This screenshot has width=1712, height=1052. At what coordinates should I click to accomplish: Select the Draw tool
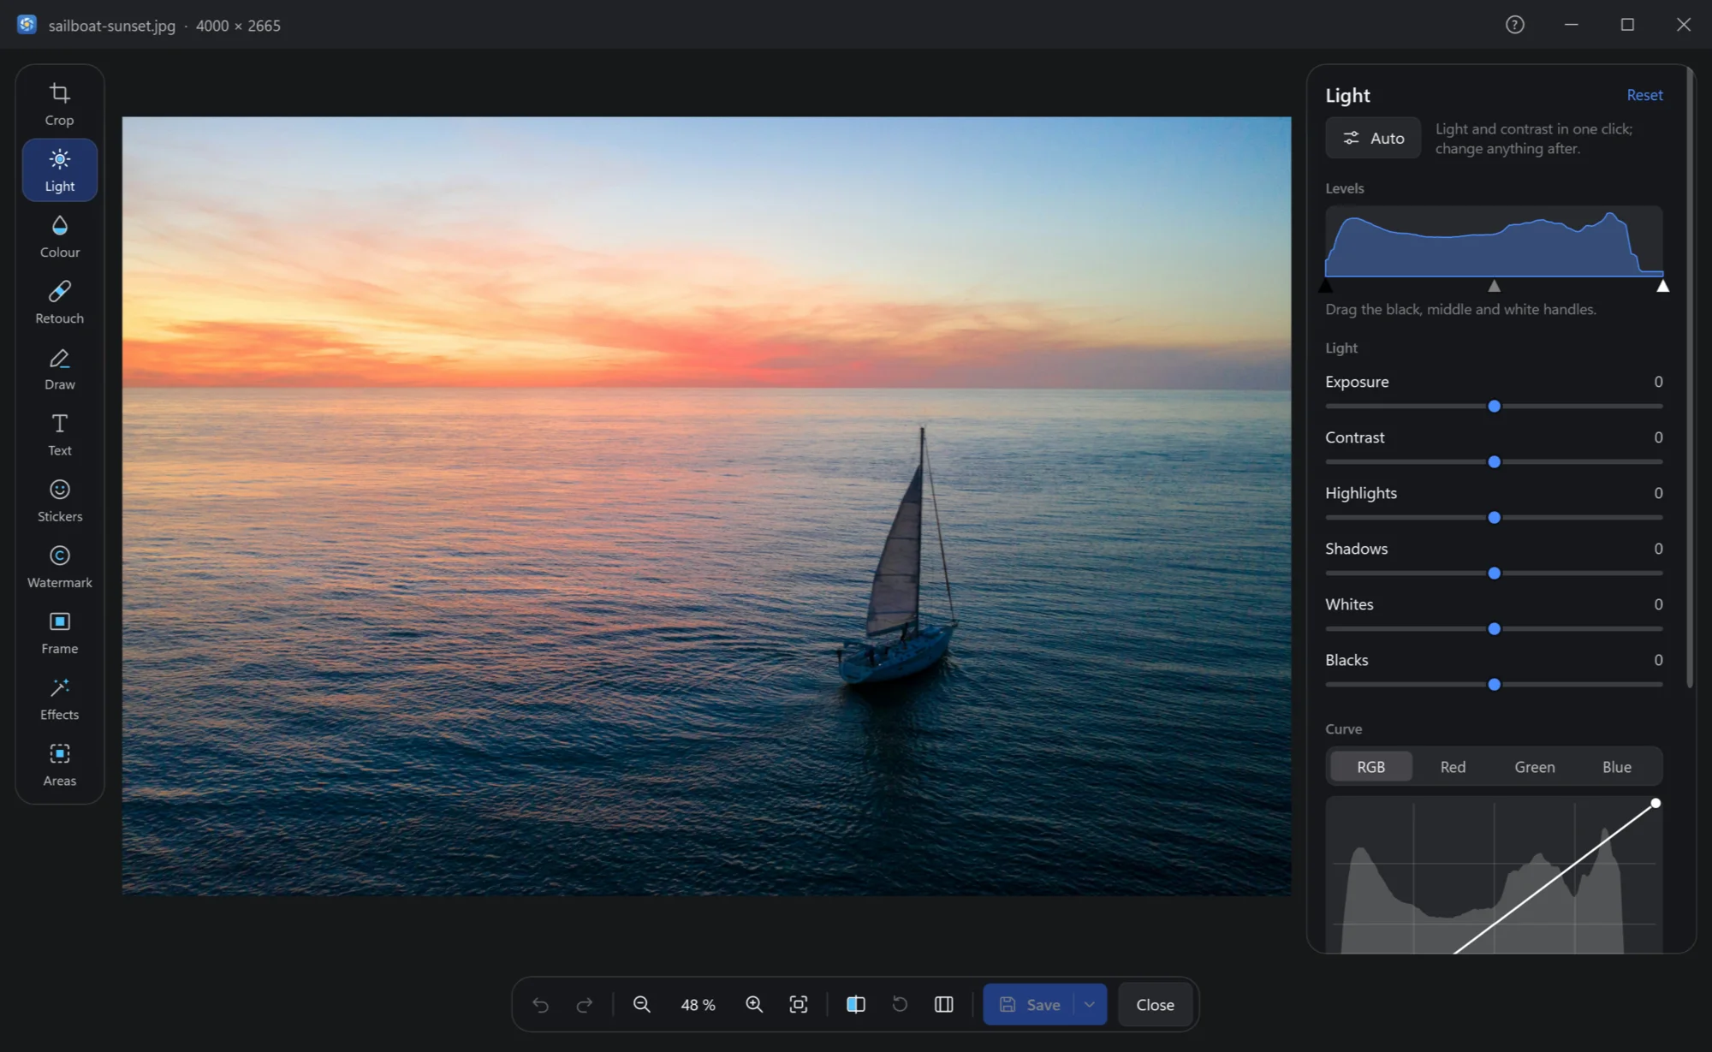(x=59, y=369)
